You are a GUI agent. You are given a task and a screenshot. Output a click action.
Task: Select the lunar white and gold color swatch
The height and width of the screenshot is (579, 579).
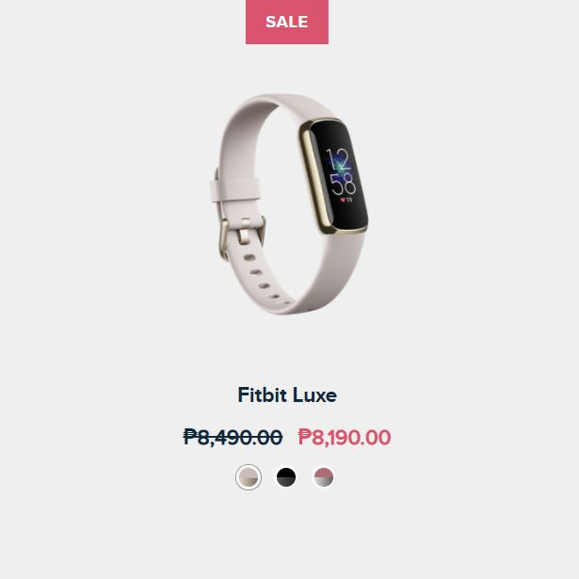click(x=249, y=477)
